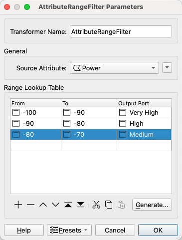Click the Generate... button

point(152,205)
